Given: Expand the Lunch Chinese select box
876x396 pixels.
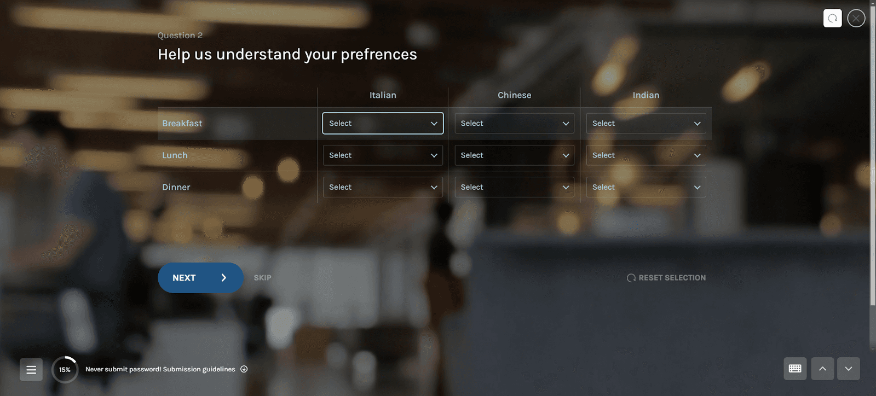Looking at the screenshot, I should [x=514, y=155].
